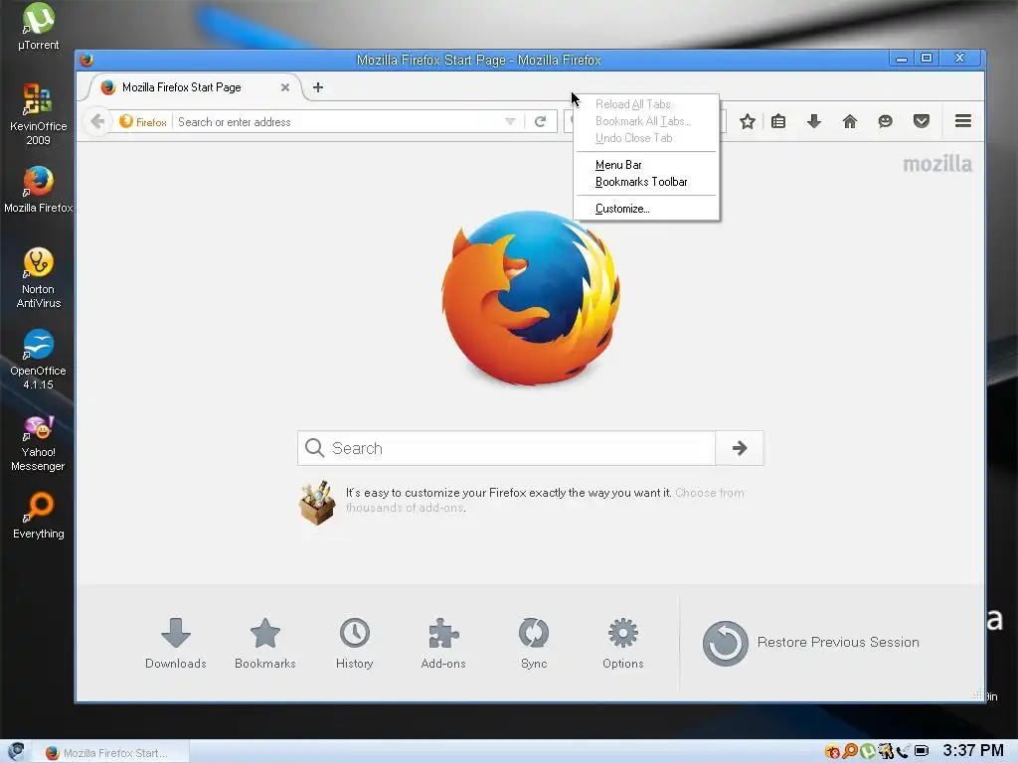
Task: Click the battery tray icon
Action: [x=922, y=751]
